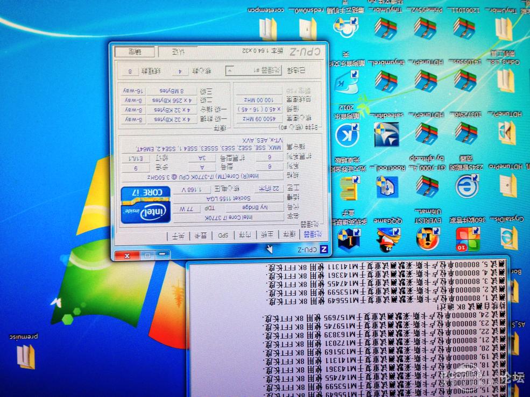Click the processor name field Intel Core i7 3770K
The height and width of the screenshot is (397, 530).
[x=229, y=218]
